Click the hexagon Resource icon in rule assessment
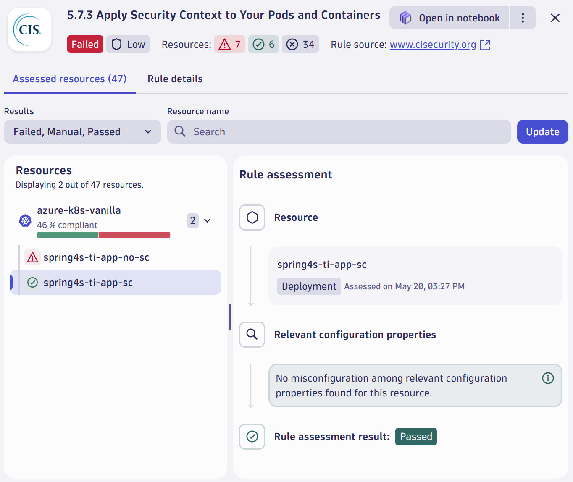The width and height of the screenshot is (573, 482). coord(252,217)
